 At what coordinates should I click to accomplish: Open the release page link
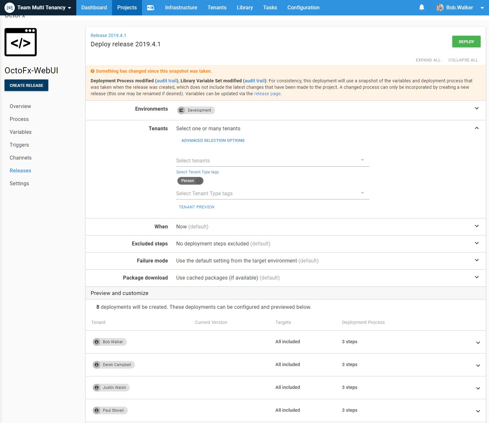click(x=267, y=94)
